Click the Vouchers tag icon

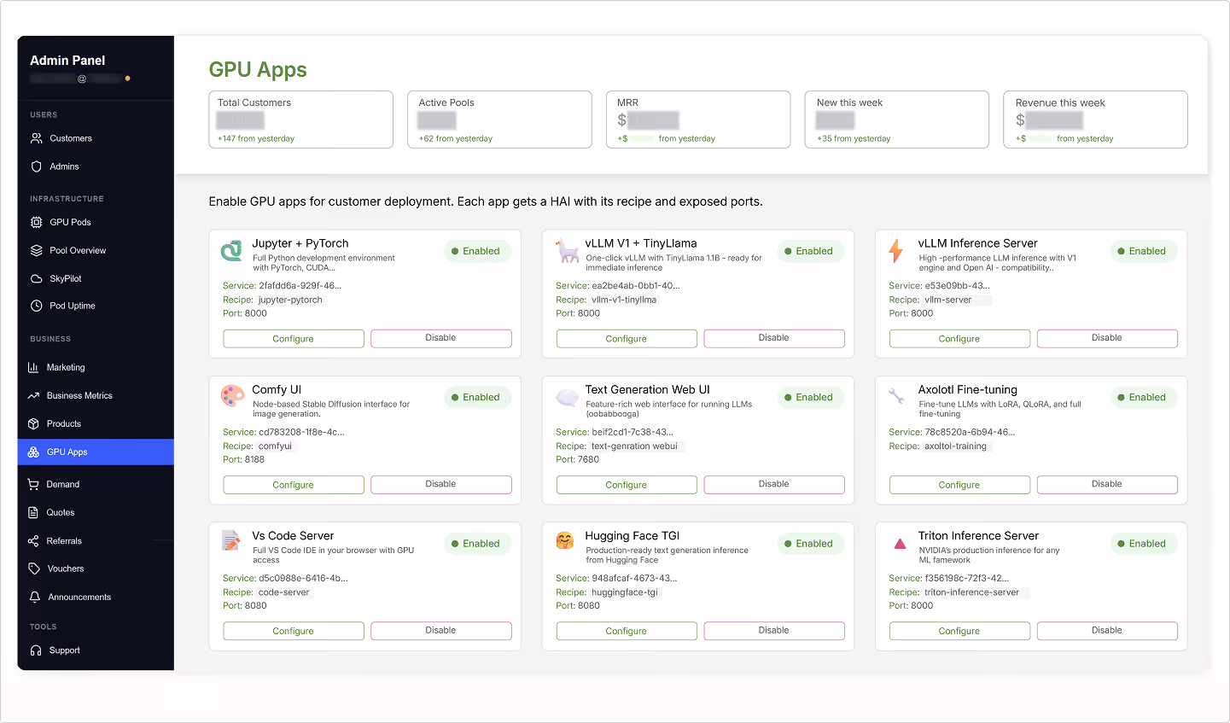pos(34,568)
